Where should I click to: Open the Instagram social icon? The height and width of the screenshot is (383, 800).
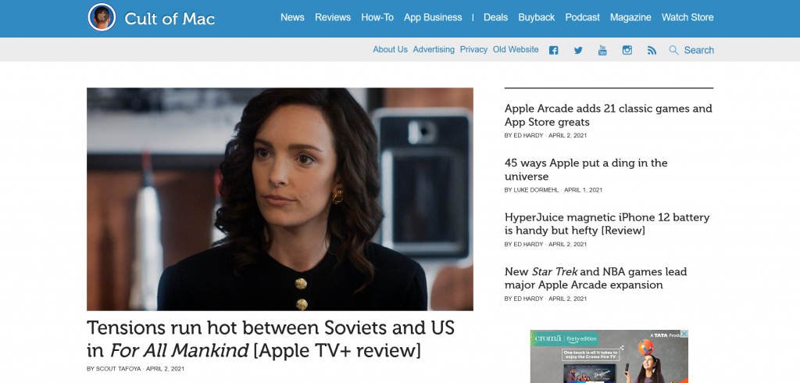[x=627, y=50]
